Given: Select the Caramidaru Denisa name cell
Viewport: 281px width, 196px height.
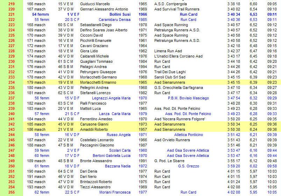Looking at the screenshot, I should 114,20.
